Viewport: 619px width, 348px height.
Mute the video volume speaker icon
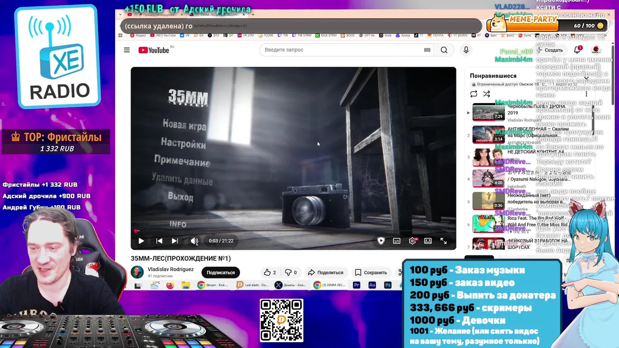194,241
